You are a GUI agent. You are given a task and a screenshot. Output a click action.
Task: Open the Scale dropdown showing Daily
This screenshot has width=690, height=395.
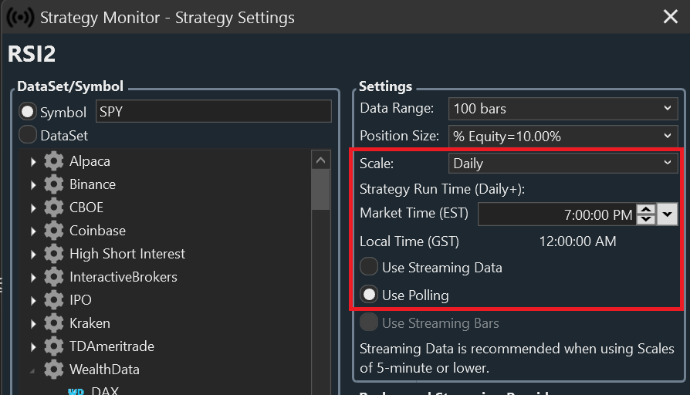pyautogui.click(x=563, y=163)
